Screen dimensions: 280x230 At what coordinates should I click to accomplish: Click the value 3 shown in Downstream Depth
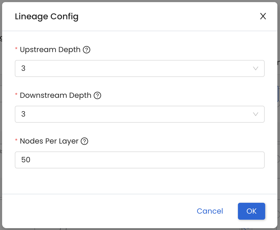pyautogui.click(x=24, y=114)
